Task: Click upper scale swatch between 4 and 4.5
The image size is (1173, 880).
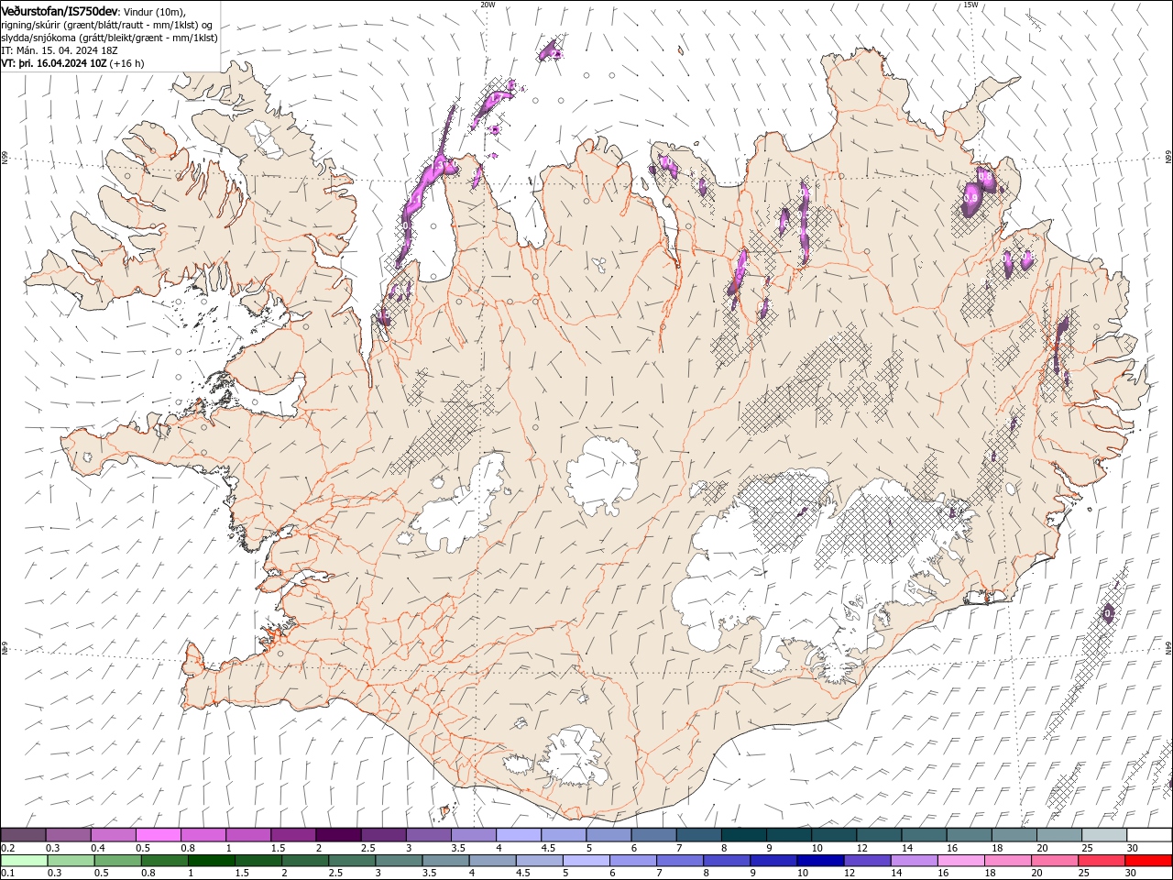Action: coord(519,835)
